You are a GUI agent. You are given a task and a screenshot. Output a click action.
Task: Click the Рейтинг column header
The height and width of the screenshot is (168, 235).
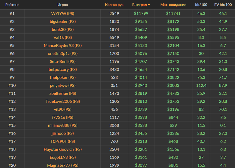coord(12,5)
